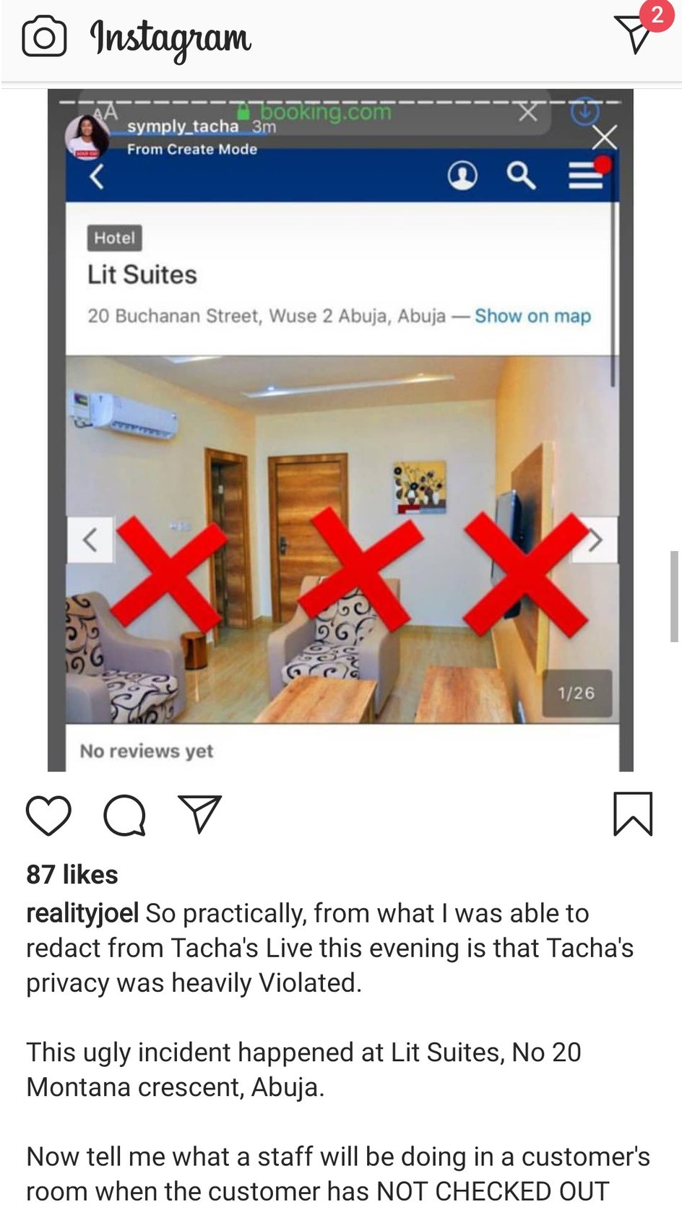Tap the booking.com back arrow
The image size is (682, 1231).
pyautogui.click(x=97, y=176)
